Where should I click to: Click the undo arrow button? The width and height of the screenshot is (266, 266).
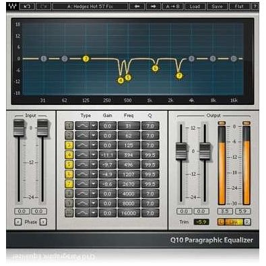(x=27, y=7)
